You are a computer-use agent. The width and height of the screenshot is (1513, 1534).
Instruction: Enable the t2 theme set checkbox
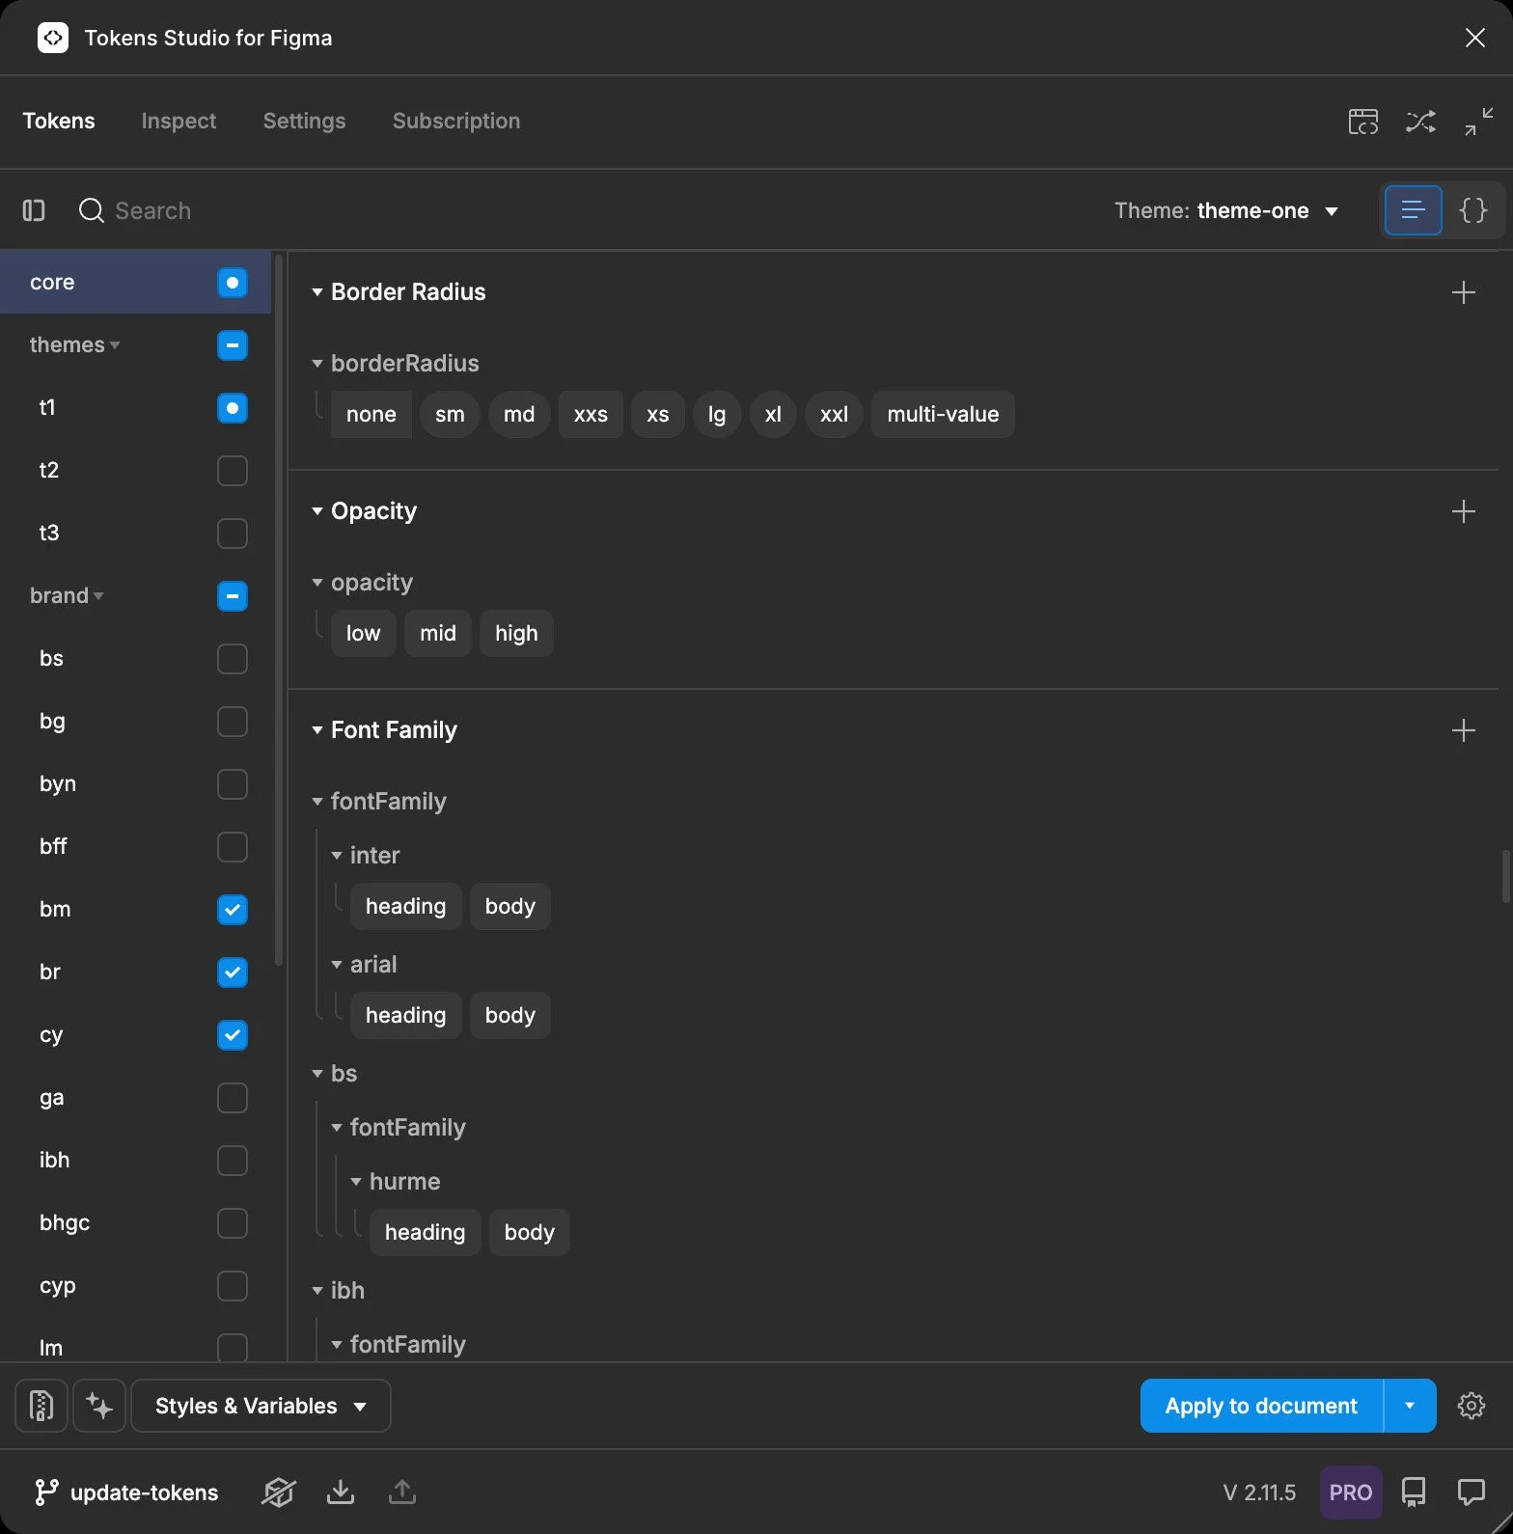[233, 471]
